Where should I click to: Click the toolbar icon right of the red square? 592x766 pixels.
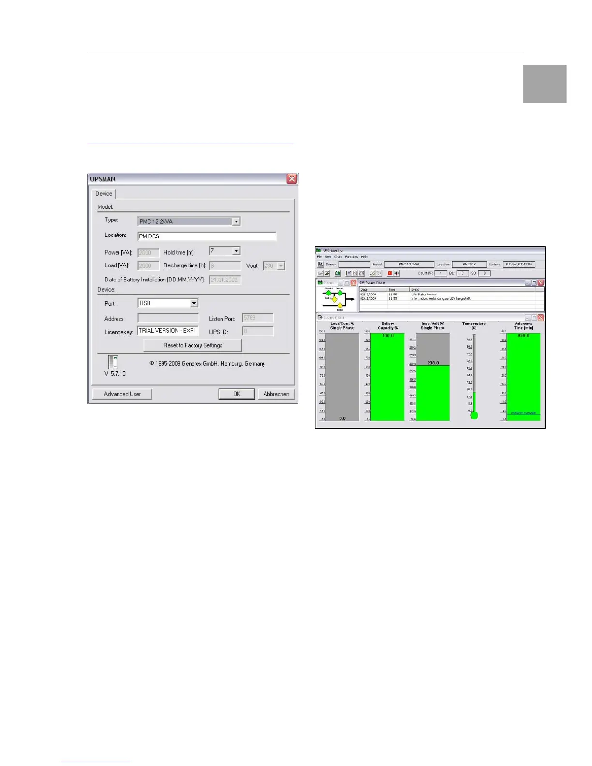tap(397, 273)
